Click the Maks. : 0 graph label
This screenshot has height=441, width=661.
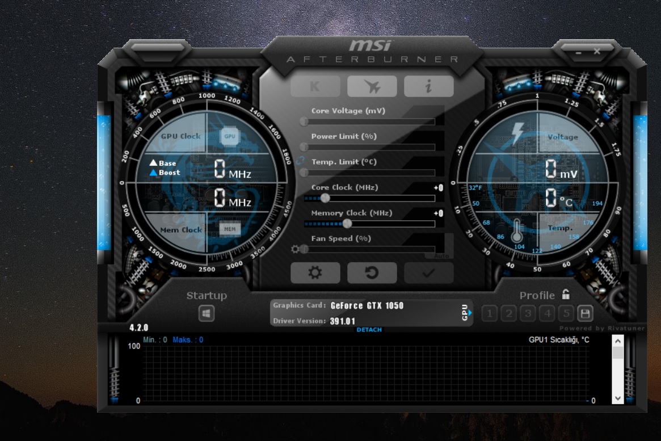(188, 340)
